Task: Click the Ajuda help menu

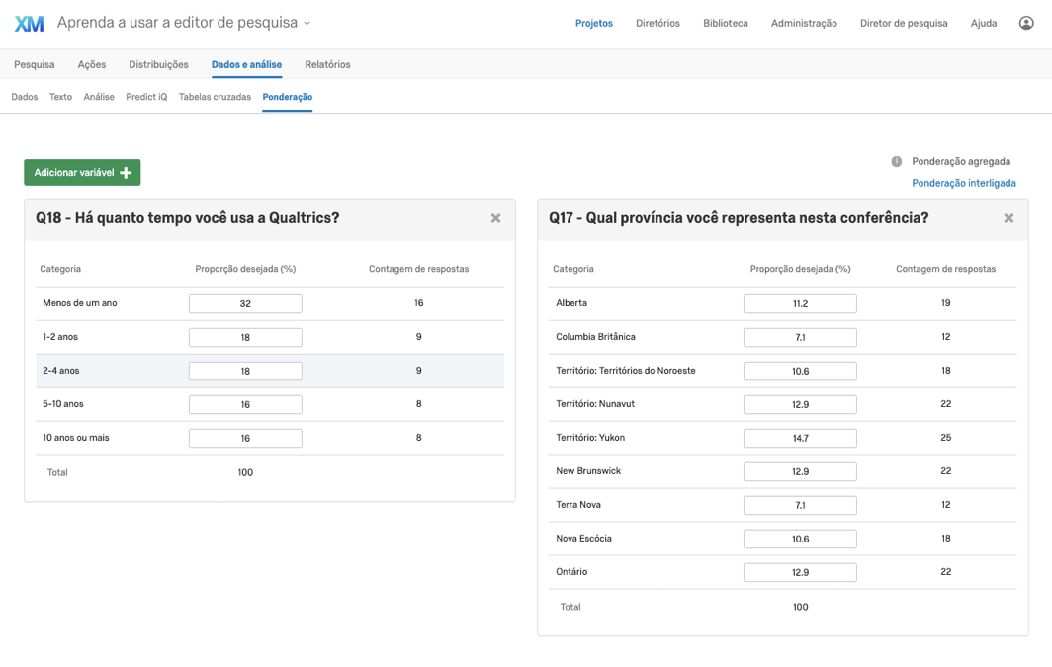Action: (x=983, y=23)
